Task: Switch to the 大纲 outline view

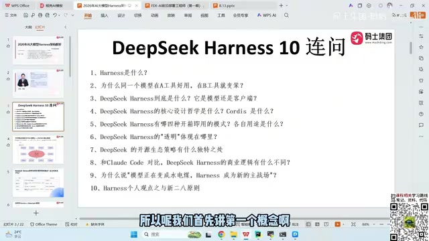Action: 28,27
